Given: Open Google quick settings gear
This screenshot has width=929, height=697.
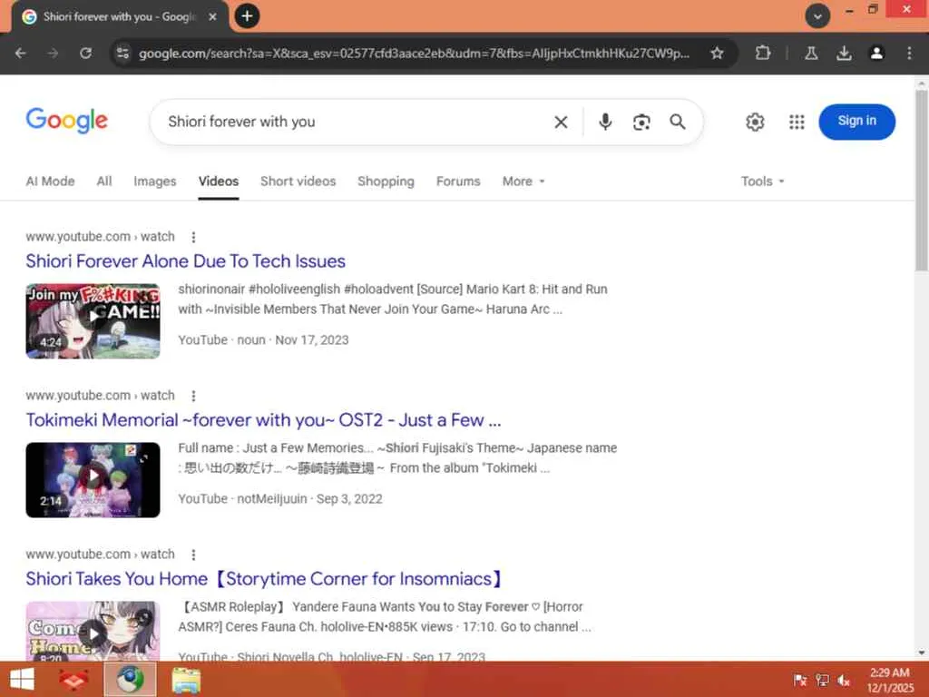Looking at the screenshot, I should point(755,123).
